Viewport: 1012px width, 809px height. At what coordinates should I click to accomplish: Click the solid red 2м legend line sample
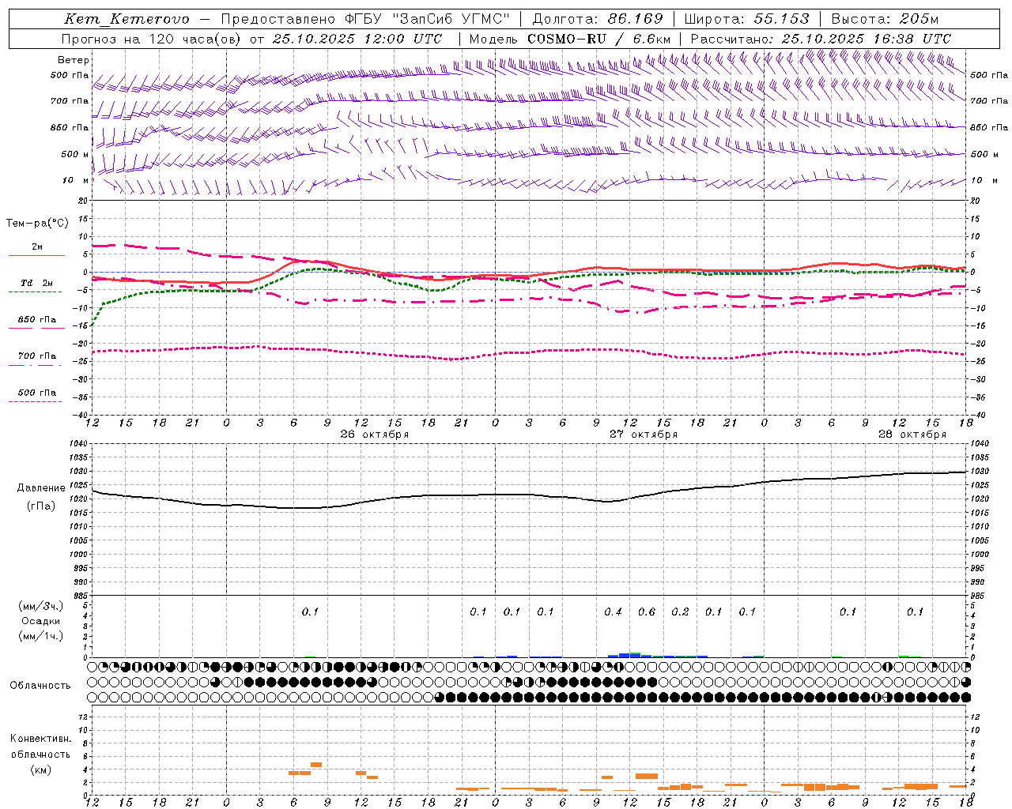click(36, 256)
